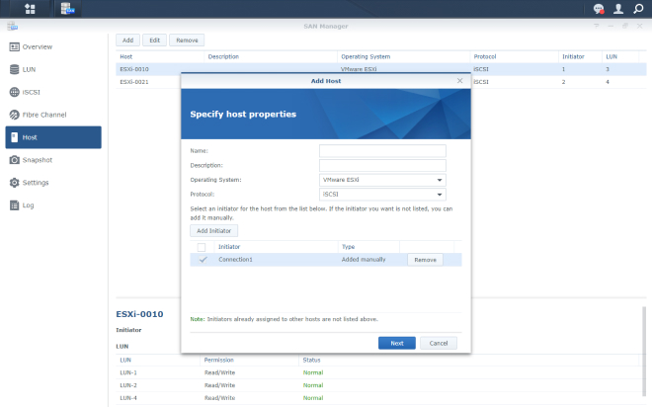The width and height of the screenshot is (652, 407).
Task: Open Snapshot section via camera icon
Action: click(15, 160)
